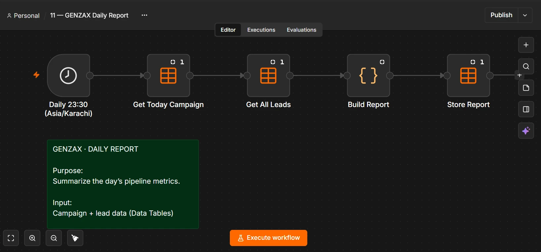
Task: Expand the Publish dropdown arrow
Action: pos(525,15)
